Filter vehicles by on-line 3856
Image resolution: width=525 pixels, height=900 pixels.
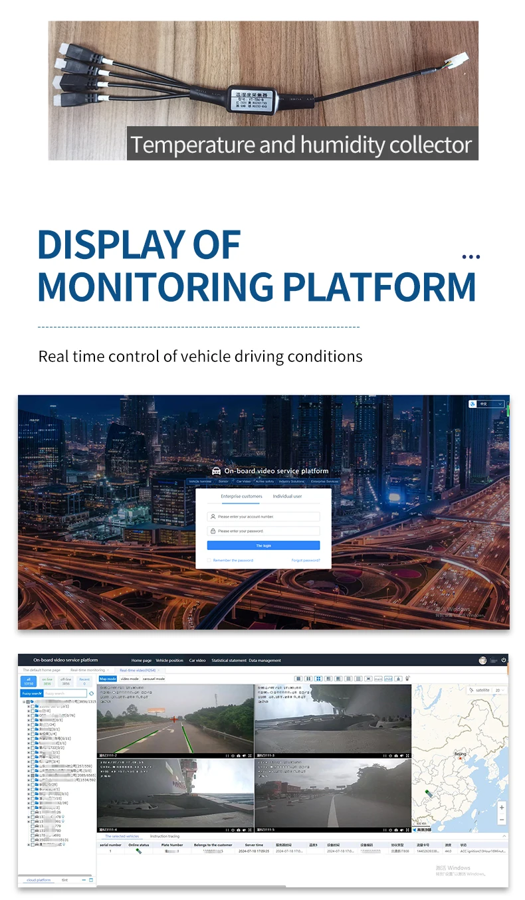pyautogui.click(x=47, y=681)
